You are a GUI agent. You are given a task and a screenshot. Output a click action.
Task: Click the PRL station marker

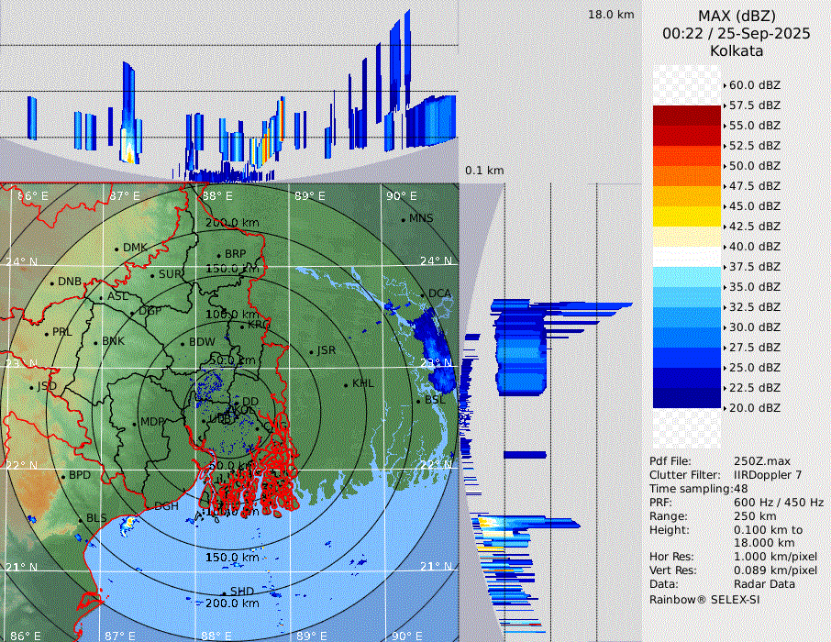point(46,333)
